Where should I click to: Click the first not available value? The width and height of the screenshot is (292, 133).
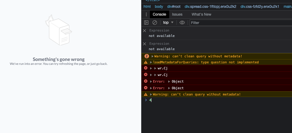click(x=162, y=36)
